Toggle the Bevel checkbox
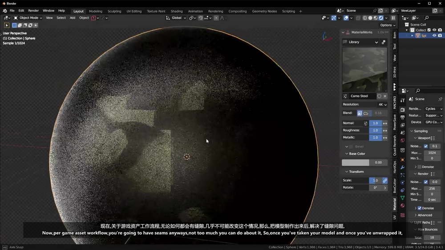Image resolution: width=445 pixels, height=250 pixels. pos(351,147)
